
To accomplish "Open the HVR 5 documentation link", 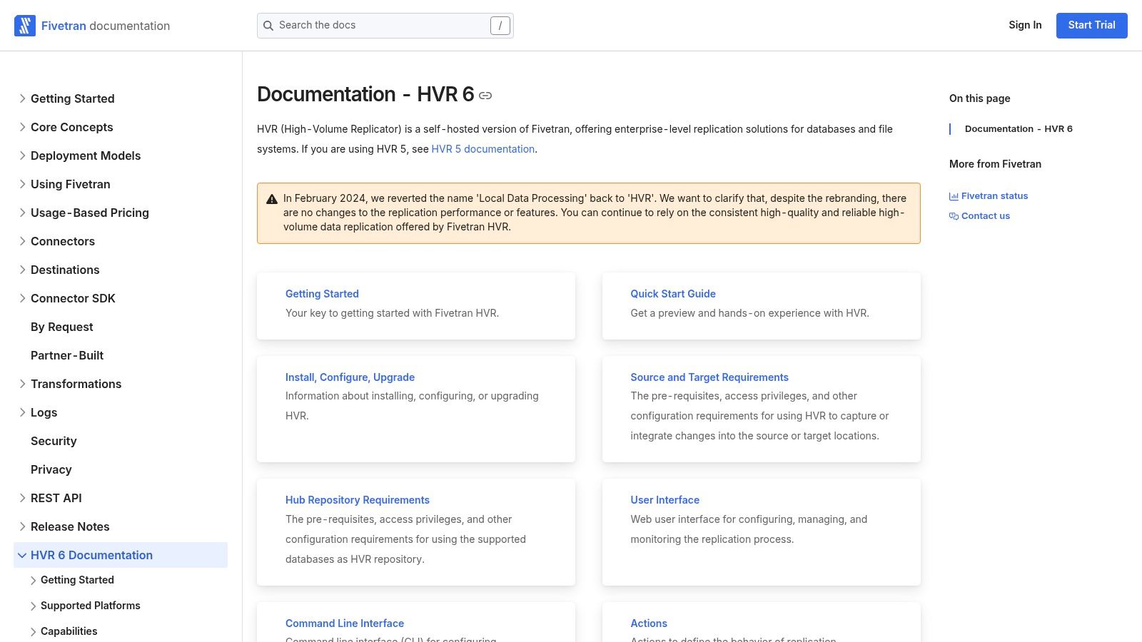I will tap(483, 149).
